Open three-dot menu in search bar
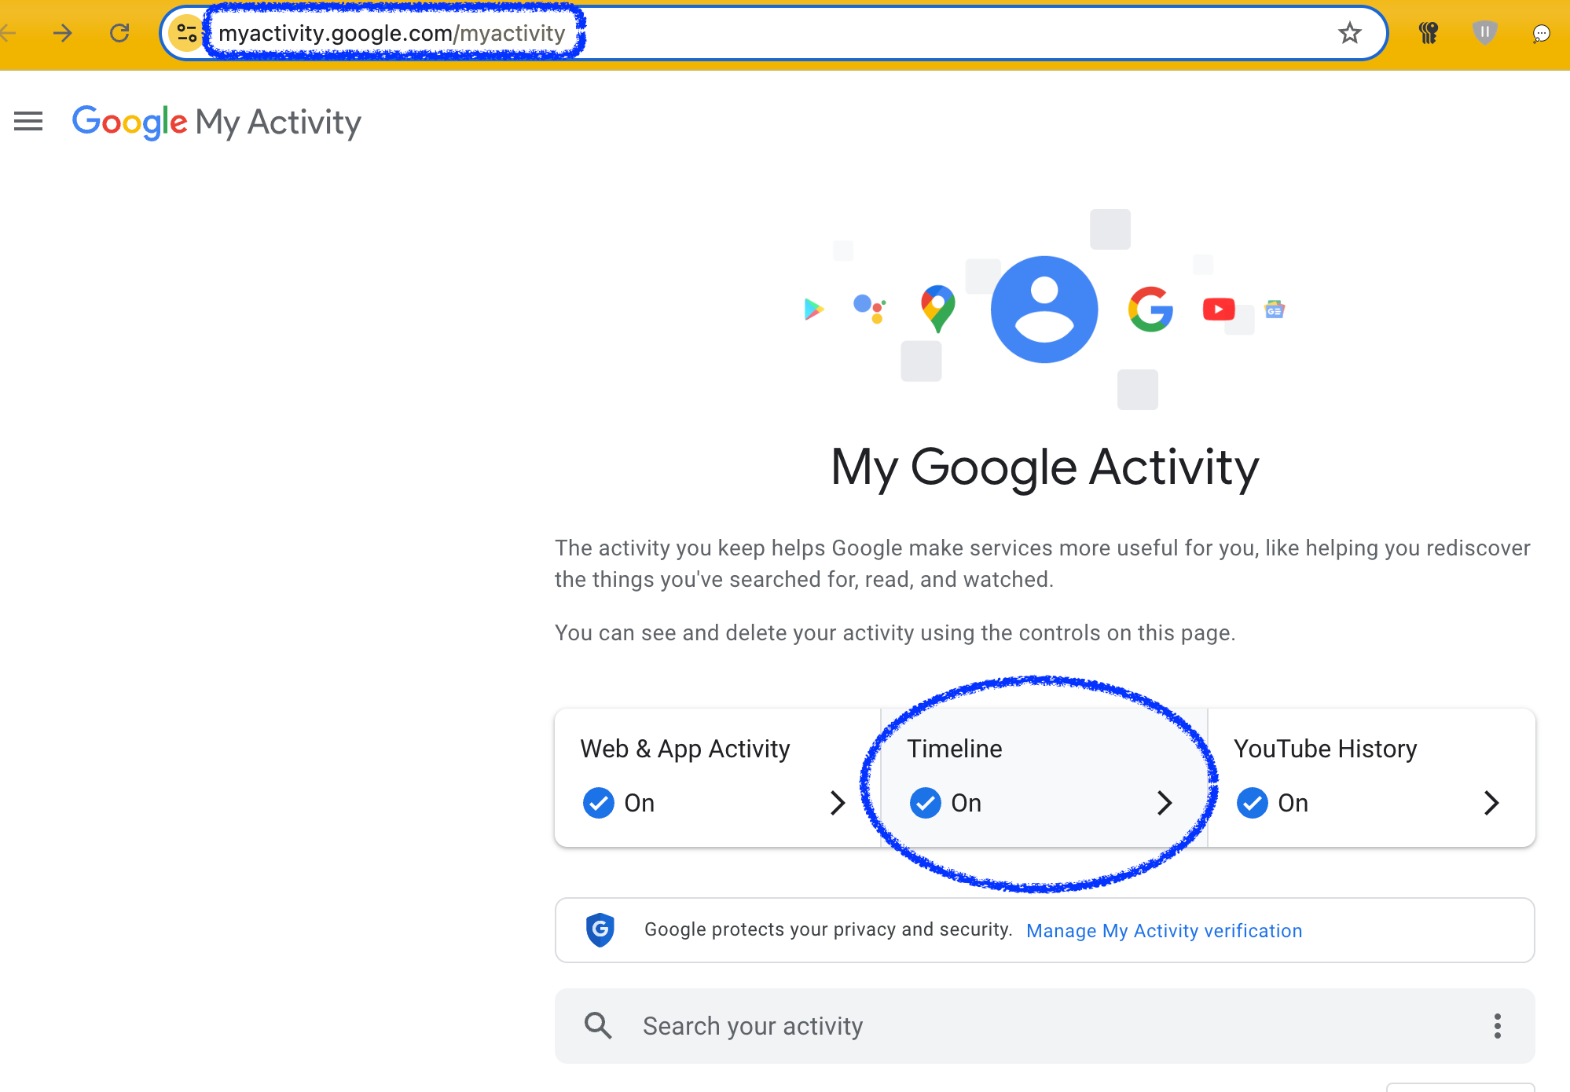Image resolution: width=1570 pixels, height=1092 pixels. (1497, 1026)
